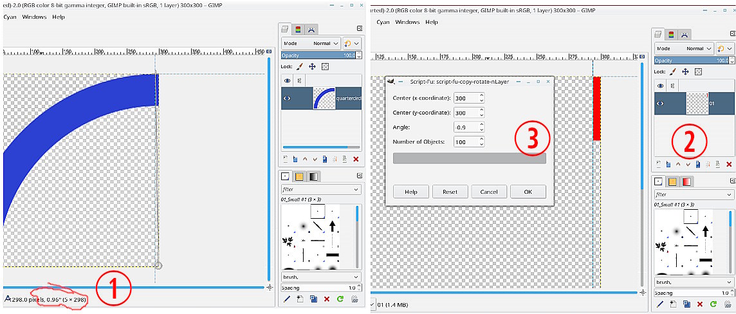This screenshot has width=736, height=314.
Task: Open the Channels tab in right window dock
Action: point(672,34)
